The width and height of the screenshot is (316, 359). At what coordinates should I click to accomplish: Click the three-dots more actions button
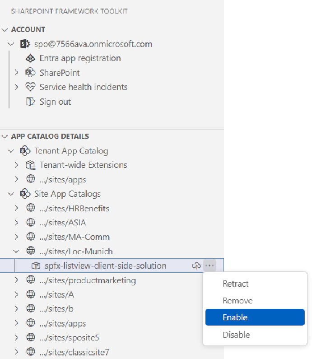tap(209, 266)
